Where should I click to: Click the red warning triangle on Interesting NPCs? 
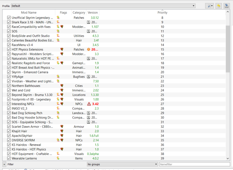[x=89, y=104]
